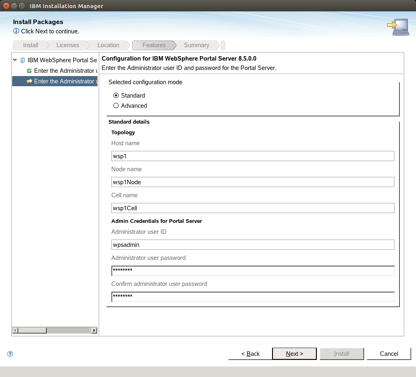
Task: Click the Cell name field containing wsp1Cell
Action: (x=253, y=208)
